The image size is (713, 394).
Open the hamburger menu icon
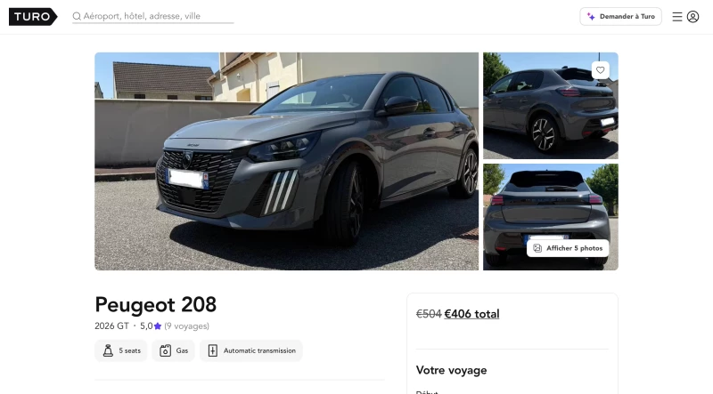point(677,17)
